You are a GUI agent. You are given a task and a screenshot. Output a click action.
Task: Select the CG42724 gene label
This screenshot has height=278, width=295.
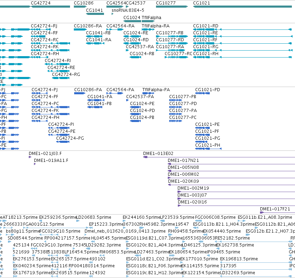pyautogui.click(x=41, y=3)
